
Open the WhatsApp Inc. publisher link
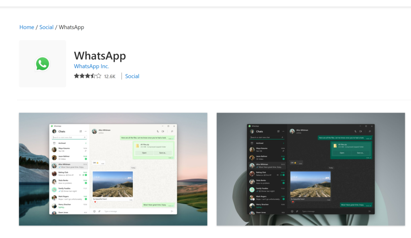click(x=92, y=67)
